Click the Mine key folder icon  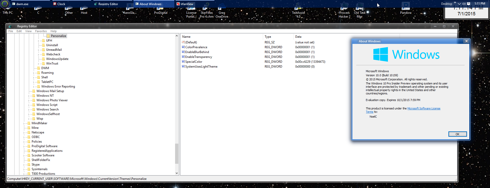[x=29, y=128]
